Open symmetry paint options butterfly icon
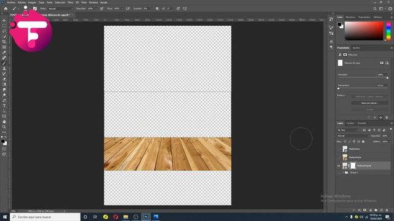The height and width of the screenshot is (221, 394). click(x=185, y=9)
